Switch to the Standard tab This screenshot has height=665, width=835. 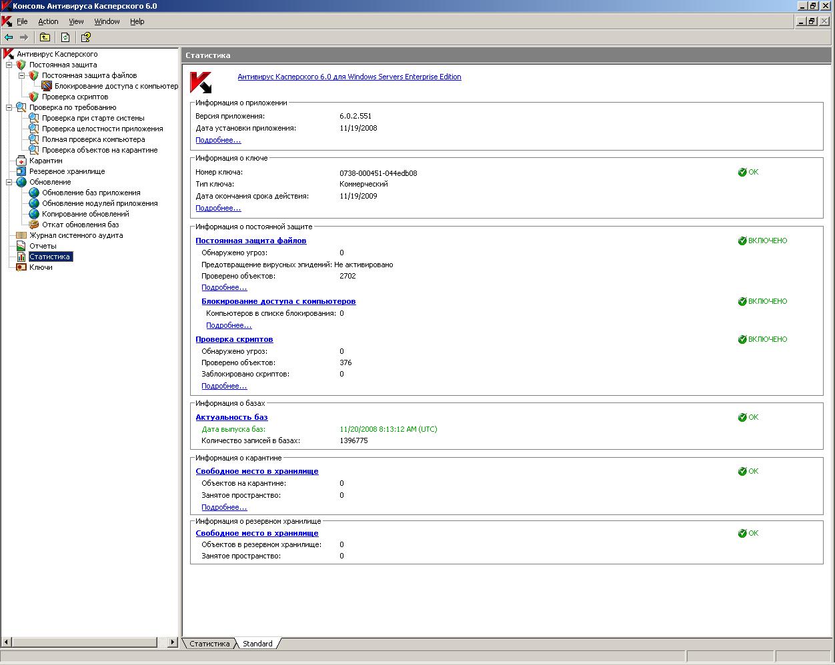(x=257, y=644)
